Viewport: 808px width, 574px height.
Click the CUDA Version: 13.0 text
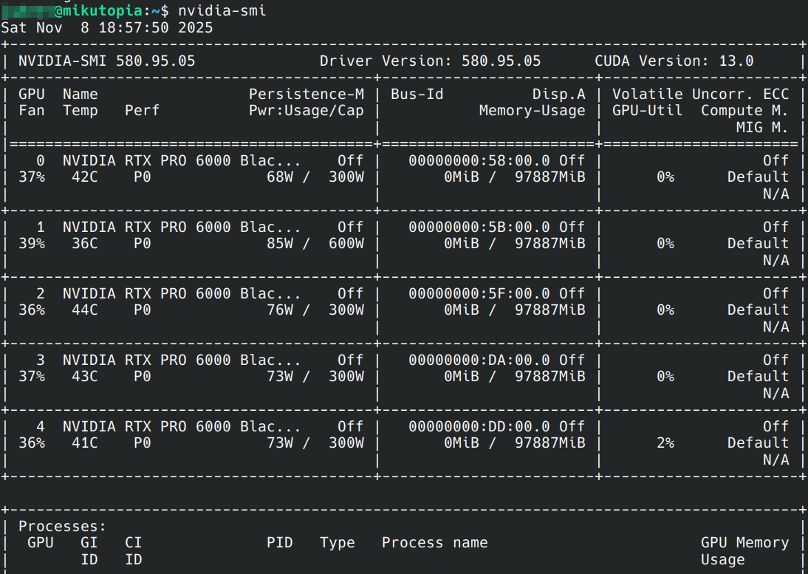pyautogui.click(x=674, y=61)
